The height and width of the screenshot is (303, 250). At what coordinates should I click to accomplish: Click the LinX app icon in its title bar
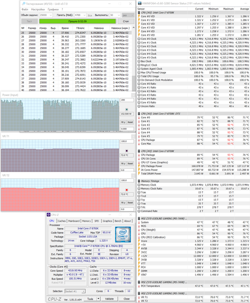coord(23,4)
